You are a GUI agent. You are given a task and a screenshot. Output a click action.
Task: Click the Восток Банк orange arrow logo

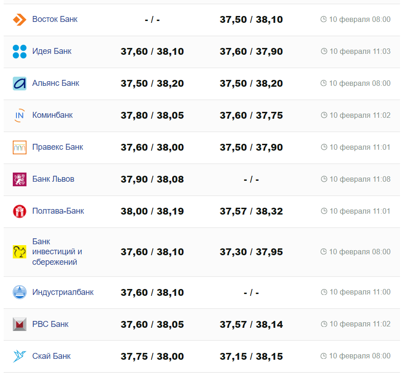pos(20,20)
